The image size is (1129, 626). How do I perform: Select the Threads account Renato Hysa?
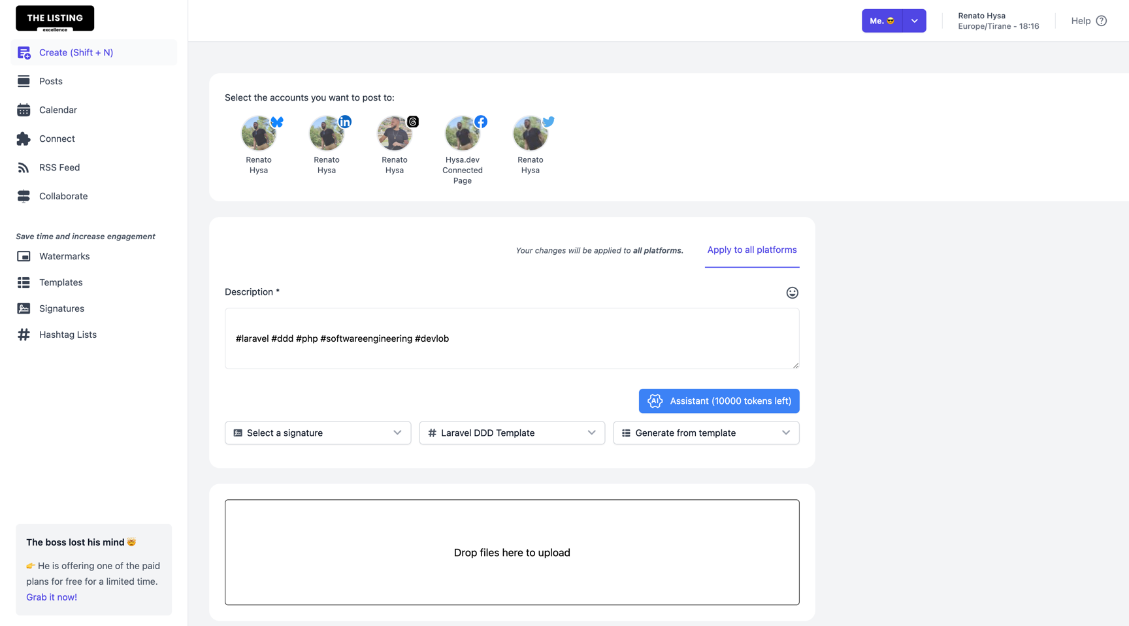pos(395,133)
